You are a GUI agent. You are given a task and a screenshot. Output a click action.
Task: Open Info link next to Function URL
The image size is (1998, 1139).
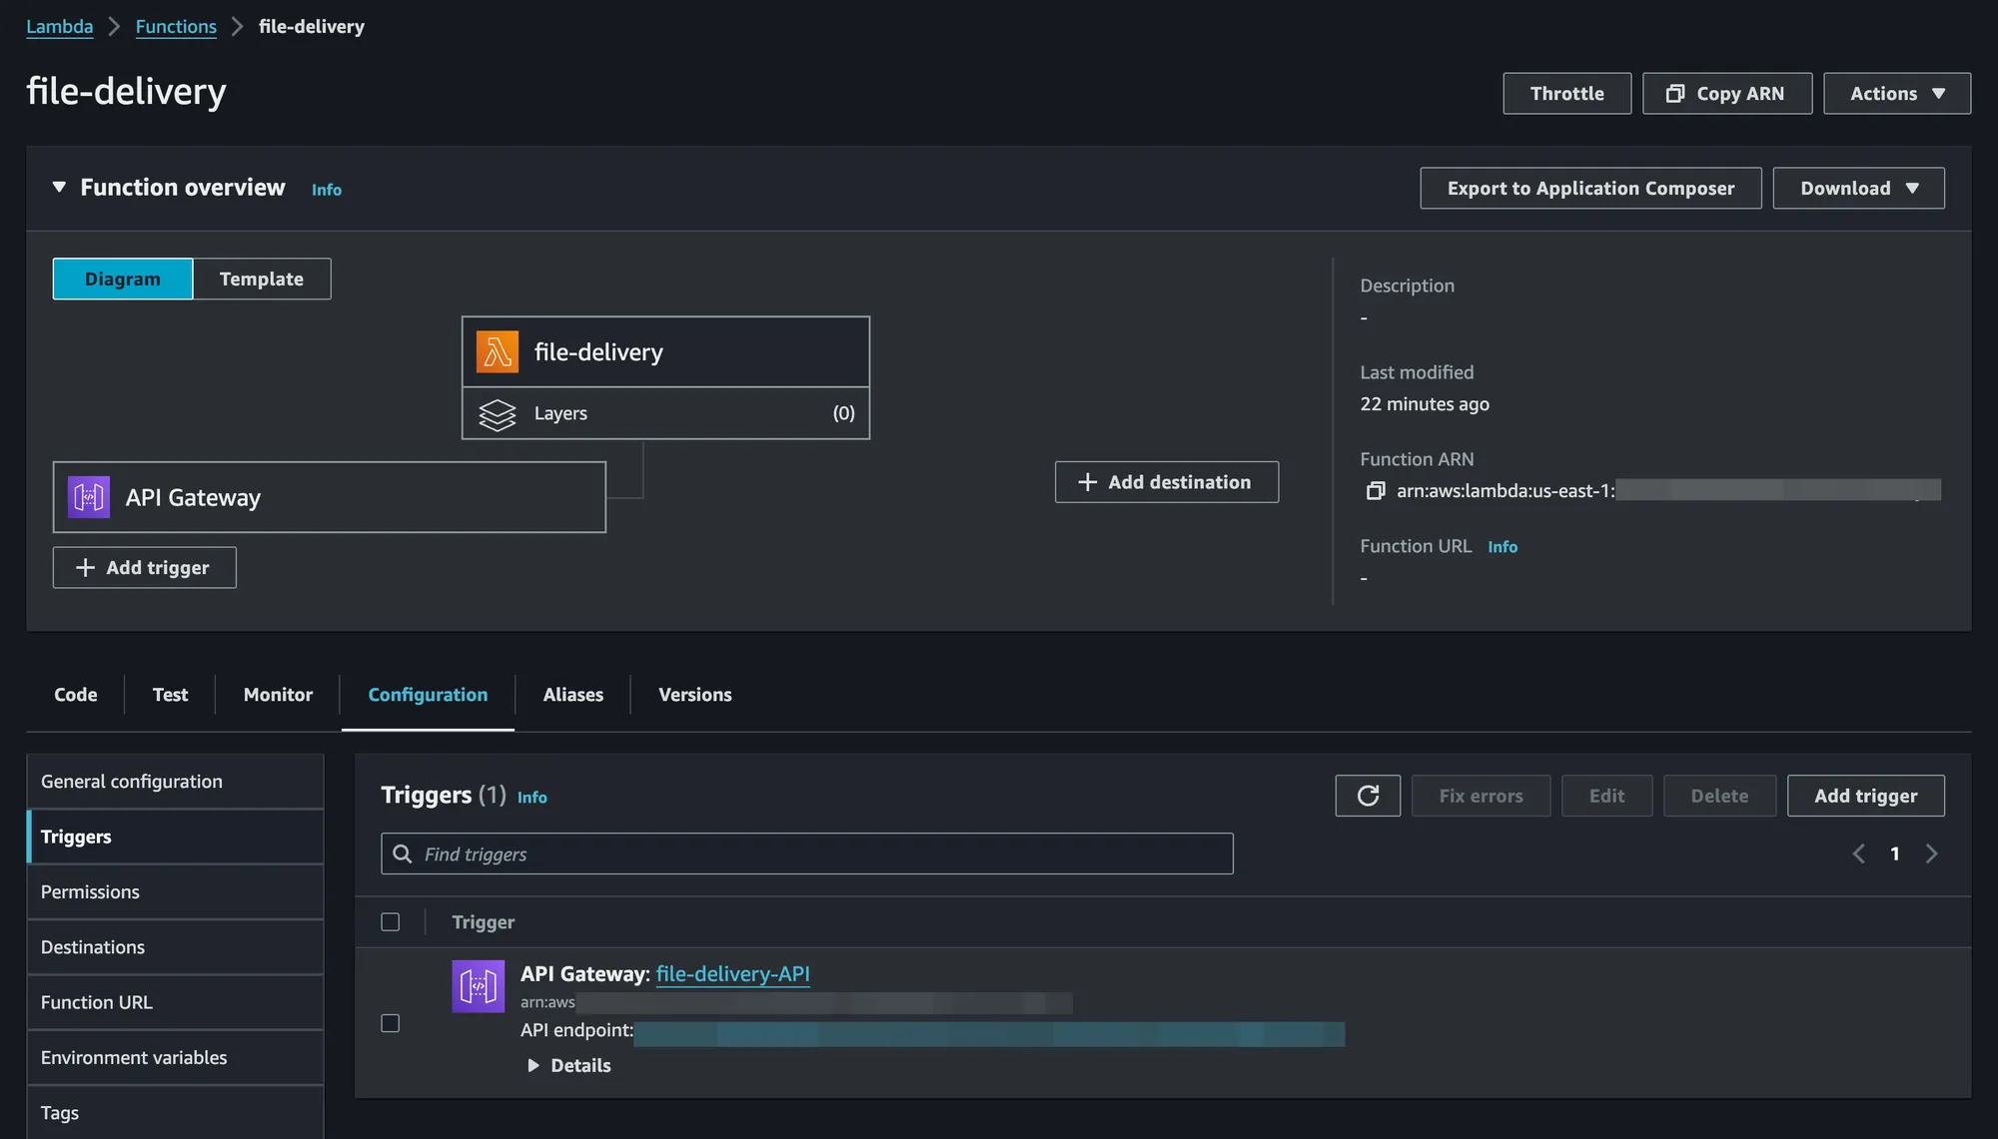pos(1502,547)
